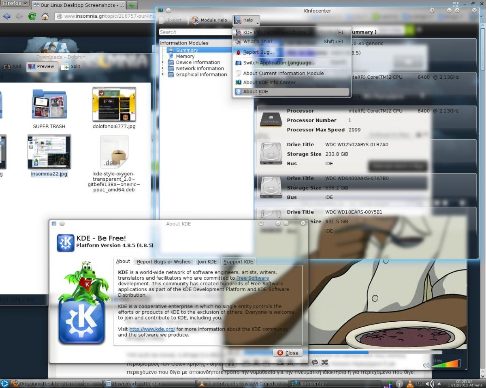Click Split view button in Dolphin
Screen dimensions: 486x388
pos(71,67)
